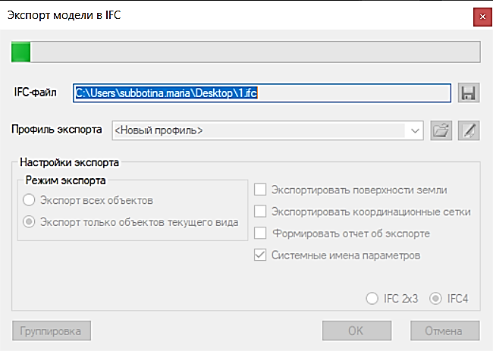This screenshot has height=351, width=493.
Task: Click the Отмена button
Action: tap(444, 331)
